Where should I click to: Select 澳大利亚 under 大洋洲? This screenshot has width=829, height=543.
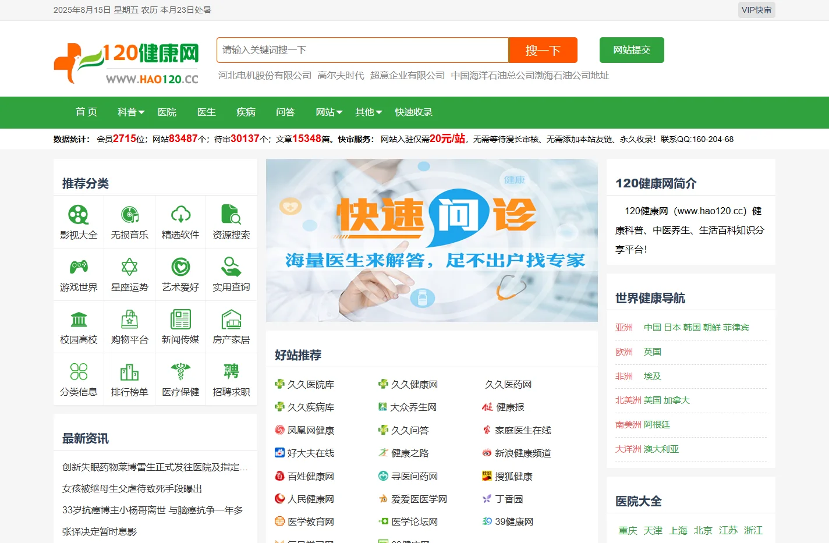coord(661,449)
